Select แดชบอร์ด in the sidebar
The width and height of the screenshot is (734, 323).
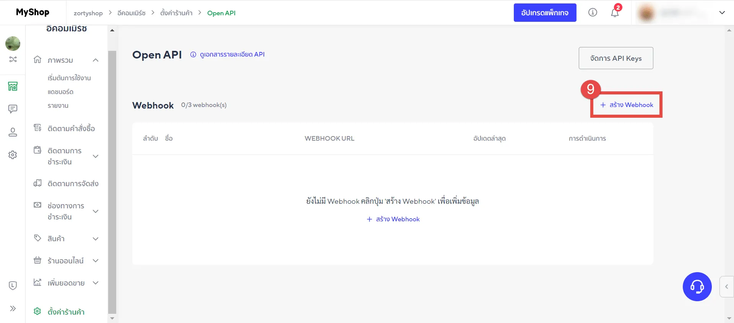pyautogui.click(x=60, y=92)
